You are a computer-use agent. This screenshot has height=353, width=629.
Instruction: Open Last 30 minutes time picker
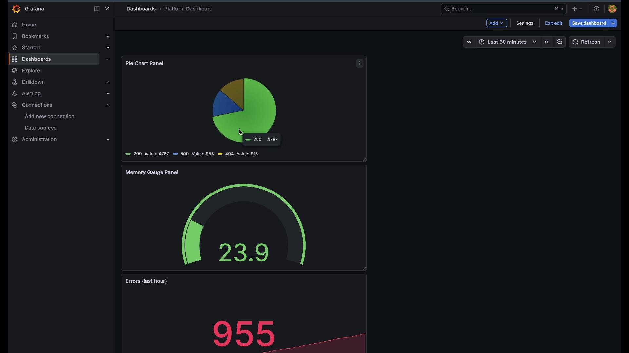[508, 42]
